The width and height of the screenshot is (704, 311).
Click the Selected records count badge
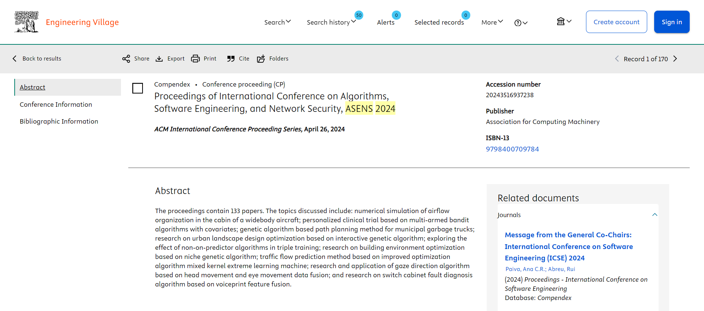pos(465,15)
